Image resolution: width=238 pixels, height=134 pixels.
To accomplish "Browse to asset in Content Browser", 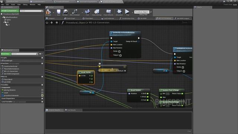I will [x=65, y=12].
